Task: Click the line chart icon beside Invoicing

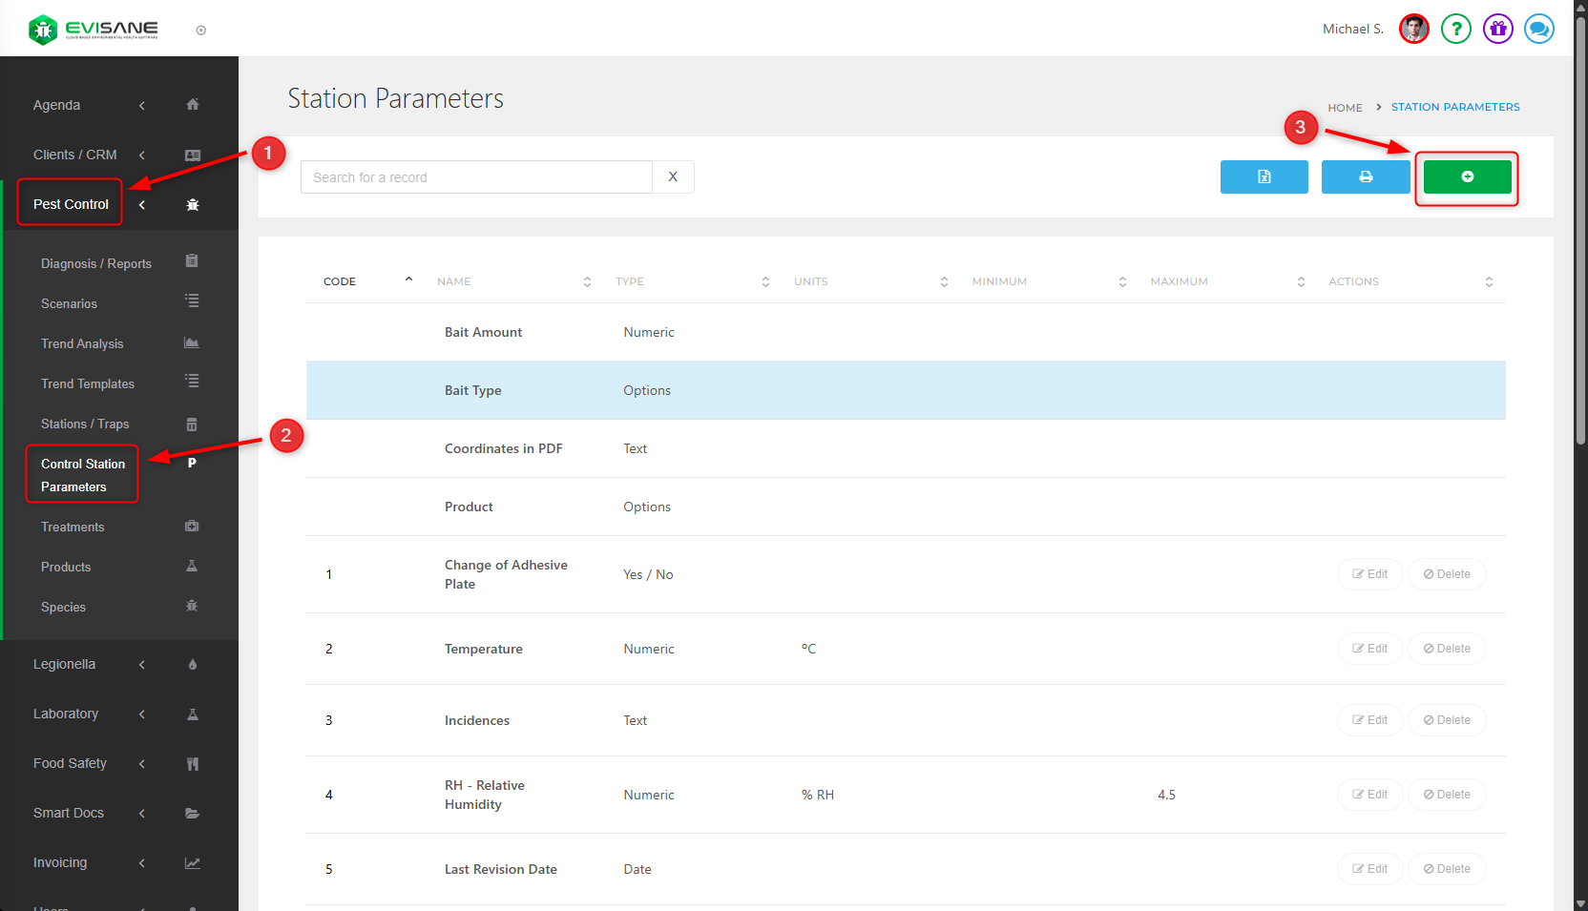Action: 193,862
